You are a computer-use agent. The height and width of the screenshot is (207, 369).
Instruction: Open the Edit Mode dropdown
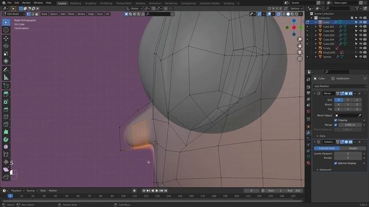[13, 14]
